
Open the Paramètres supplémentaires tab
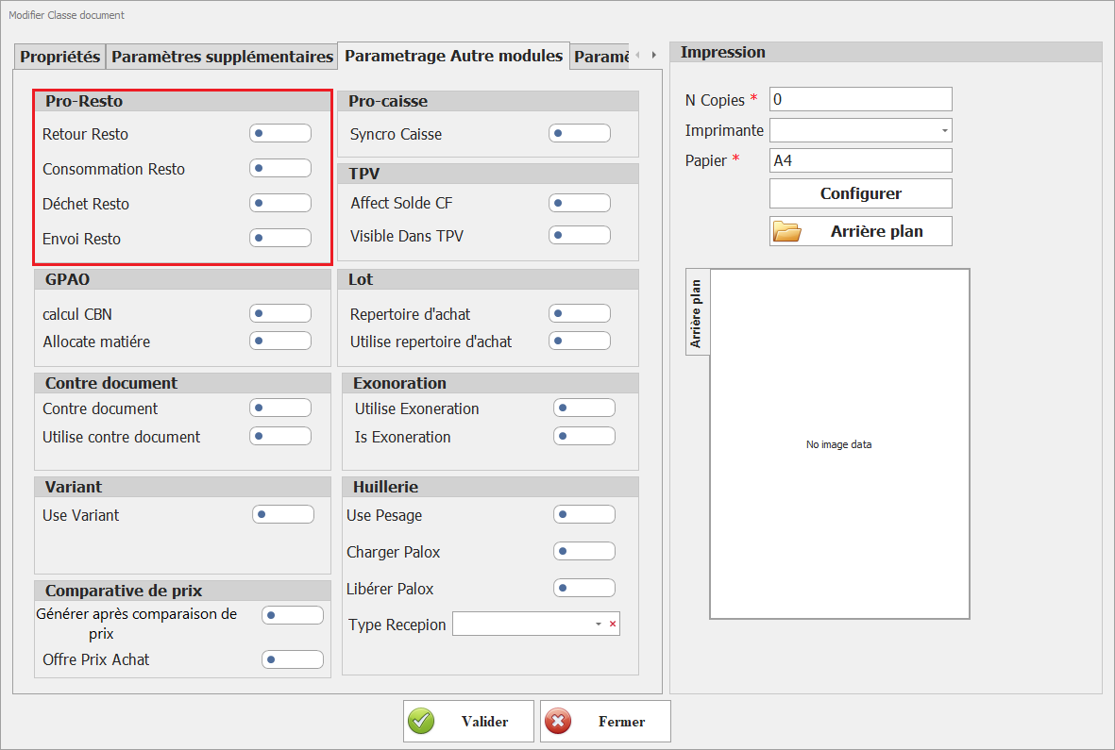[x=222, y=57]
